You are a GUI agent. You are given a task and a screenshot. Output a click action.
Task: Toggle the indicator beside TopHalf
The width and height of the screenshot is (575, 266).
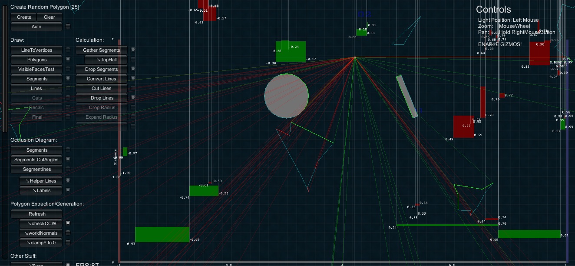pos(133,60)
